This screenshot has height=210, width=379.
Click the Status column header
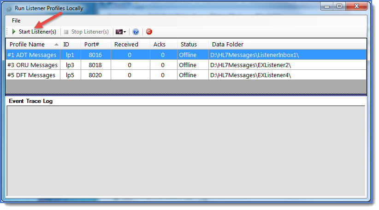click(x=193, y=44)
